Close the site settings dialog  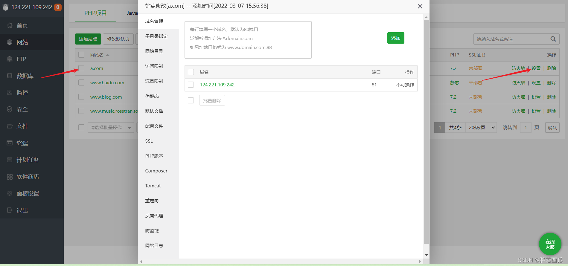tap(420, 6)
